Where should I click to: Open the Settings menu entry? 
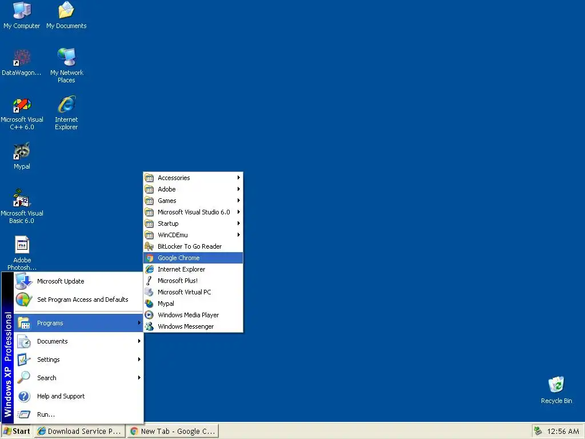pyautogui.click(x=78, y=360)
